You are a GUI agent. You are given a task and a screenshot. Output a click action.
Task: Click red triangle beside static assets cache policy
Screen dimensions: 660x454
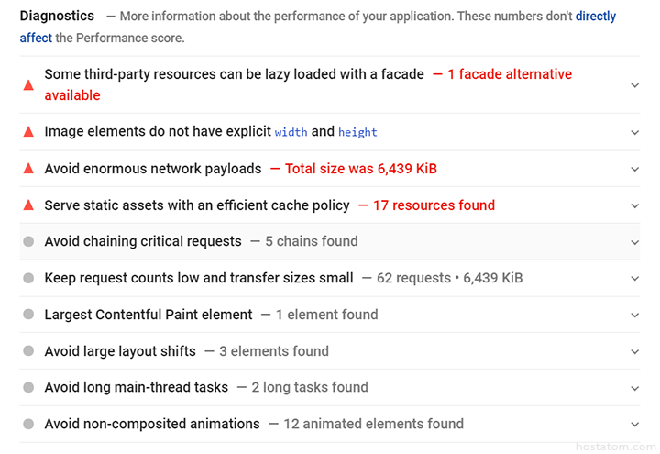coord(28,205)
